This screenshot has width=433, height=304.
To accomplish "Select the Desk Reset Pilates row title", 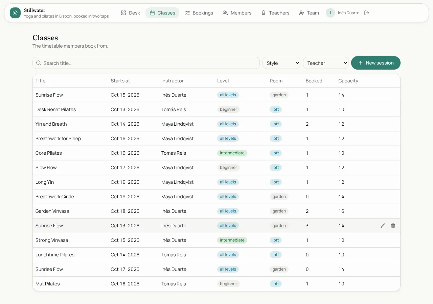I will click(x=56, y=109).
